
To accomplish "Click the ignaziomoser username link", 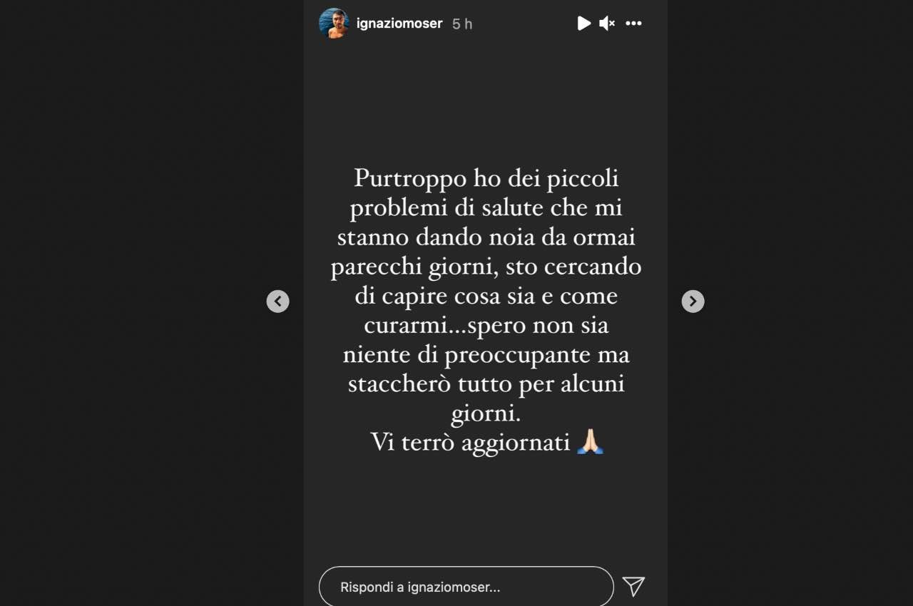I will (x=399, y=24).
